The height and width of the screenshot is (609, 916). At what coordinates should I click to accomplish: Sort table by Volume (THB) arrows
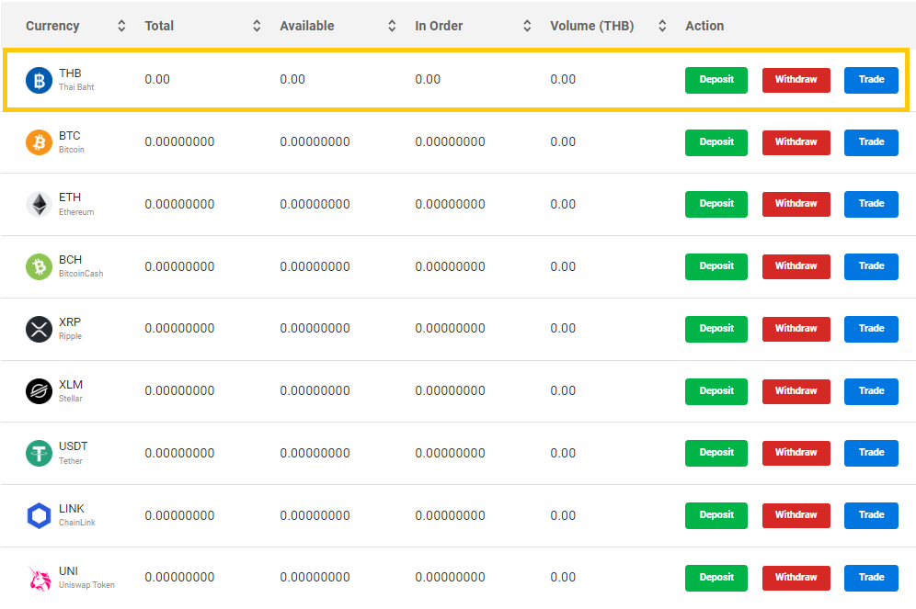(662, 26)
